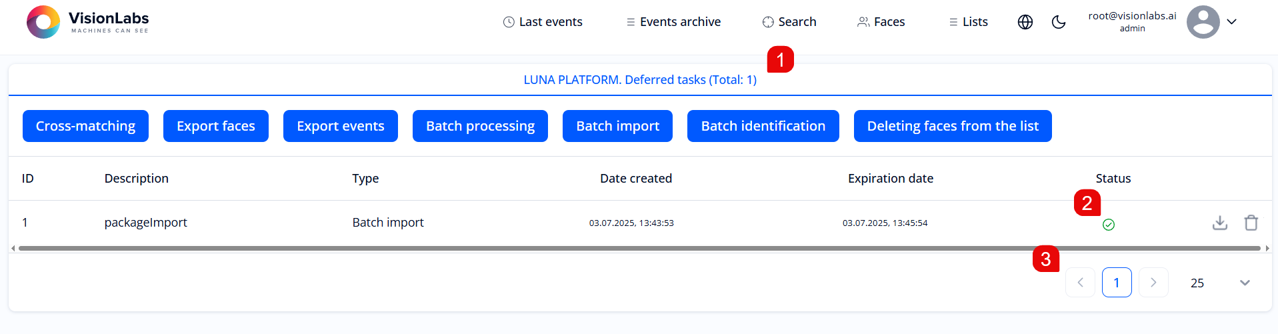Navigate to Faces section
Screen dimensions: 1278x334
tap(881, 22)
